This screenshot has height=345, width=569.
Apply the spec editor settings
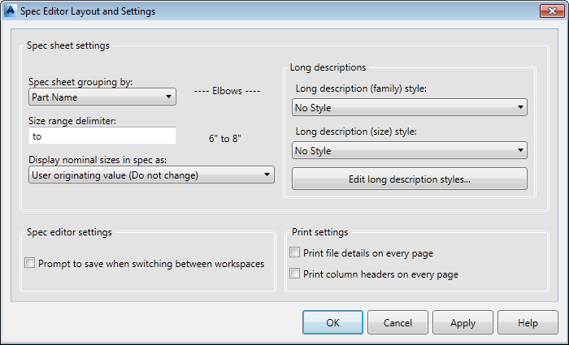point(463,322)
